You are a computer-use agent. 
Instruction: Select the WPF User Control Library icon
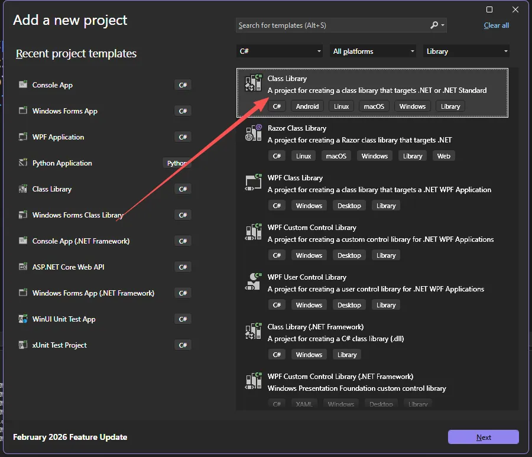coord(253,281)
